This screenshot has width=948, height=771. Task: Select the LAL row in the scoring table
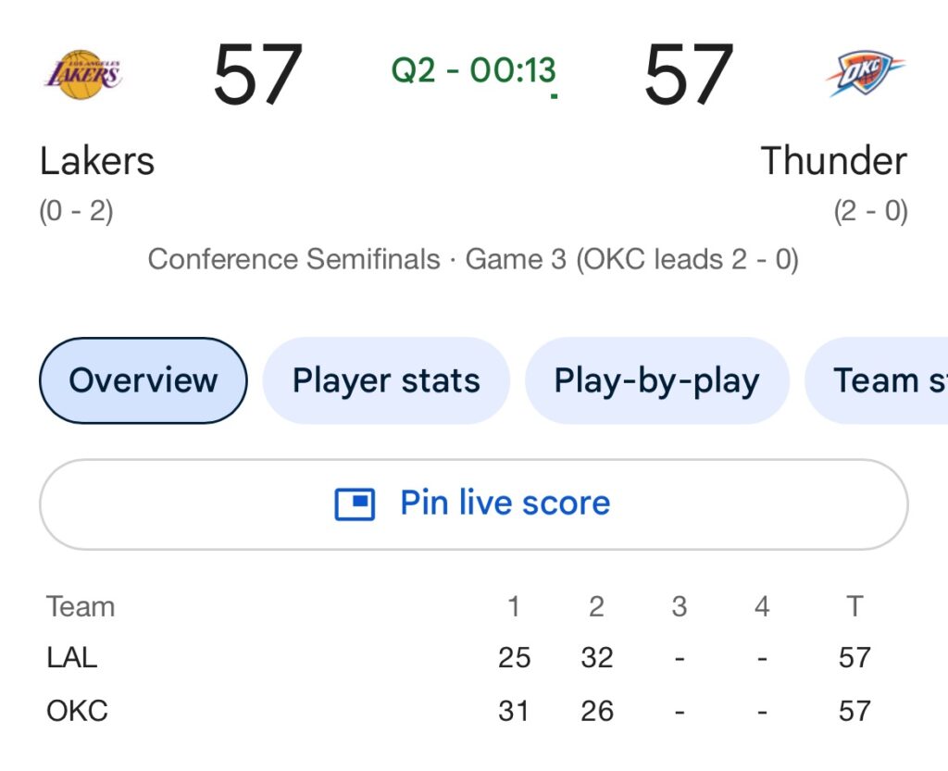coord(458,657)
